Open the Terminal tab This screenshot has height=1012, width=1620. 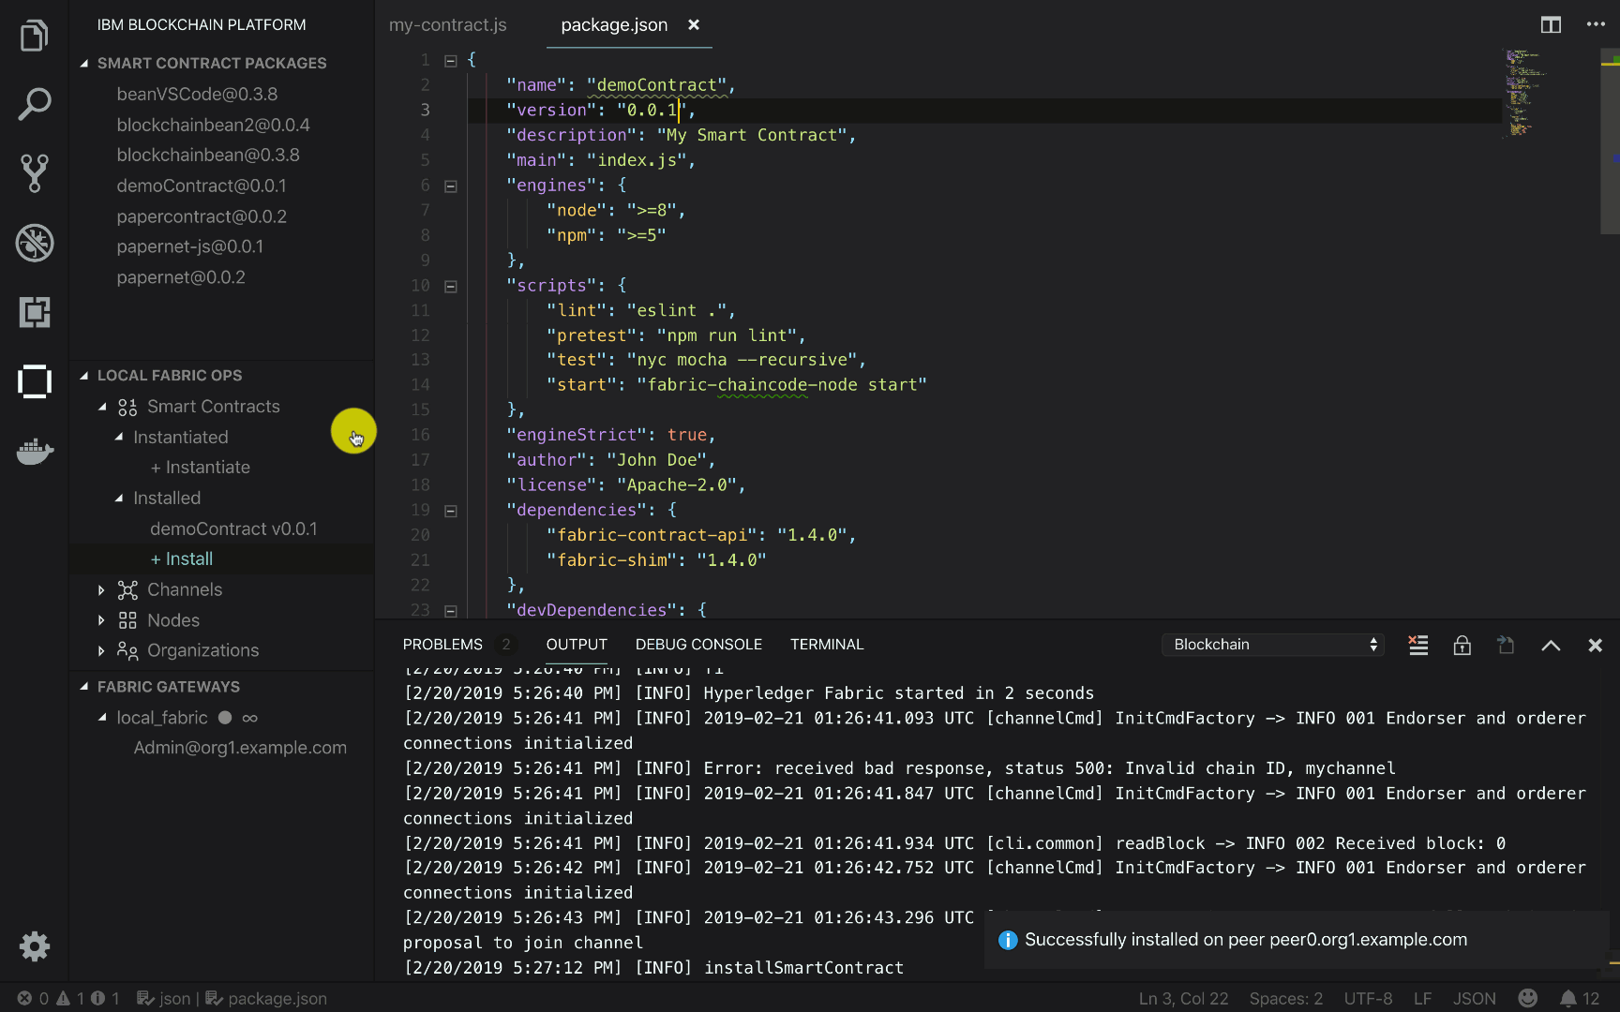coord(827,645)
